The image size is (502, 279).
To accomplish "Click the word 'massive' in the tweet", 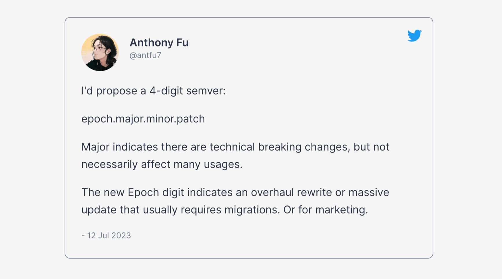I will 369,192.
